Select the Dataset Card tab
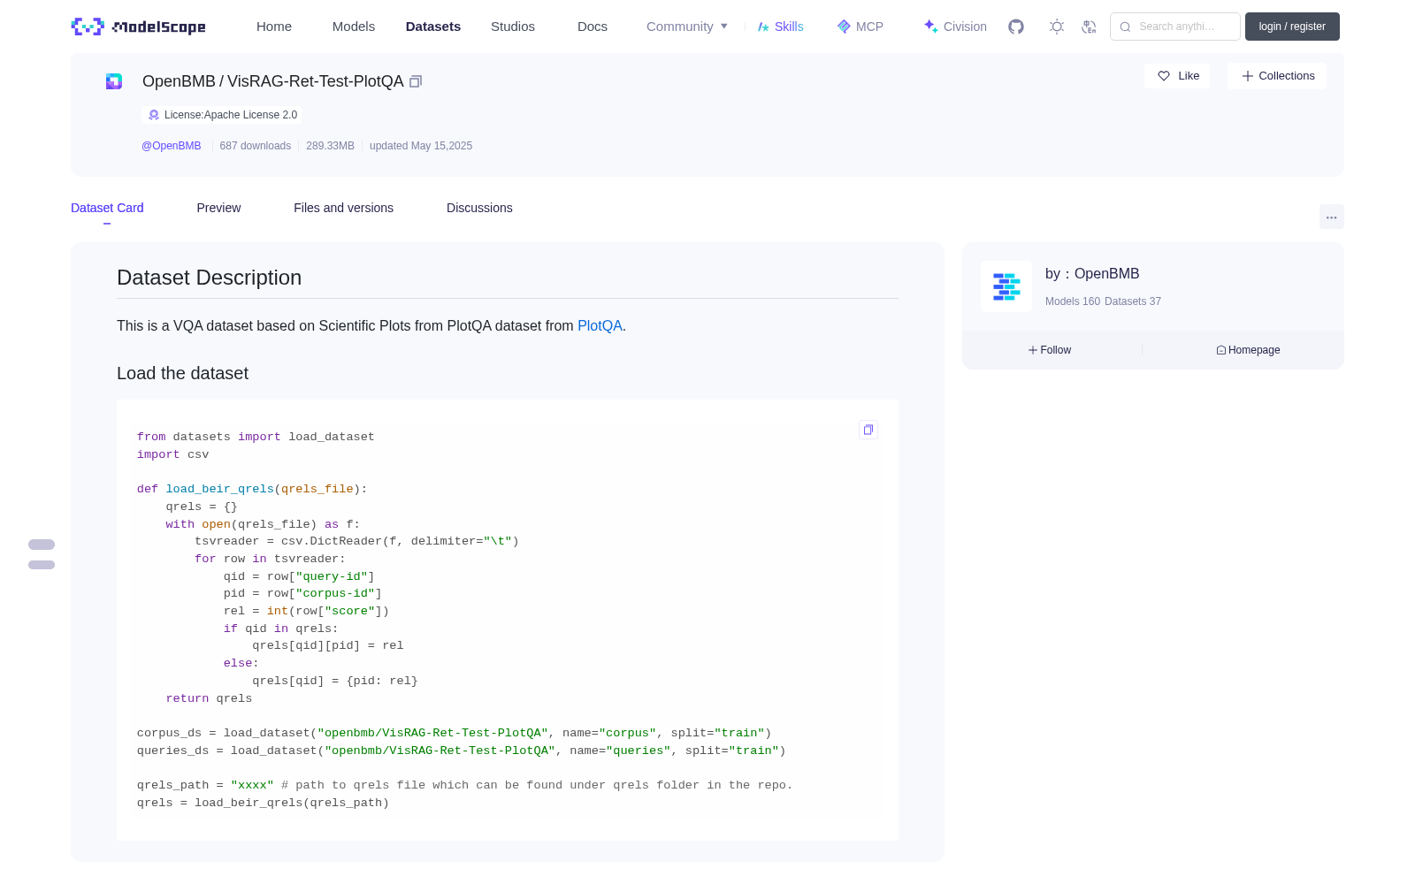The image size is (1415, 884). pos(107,208)
